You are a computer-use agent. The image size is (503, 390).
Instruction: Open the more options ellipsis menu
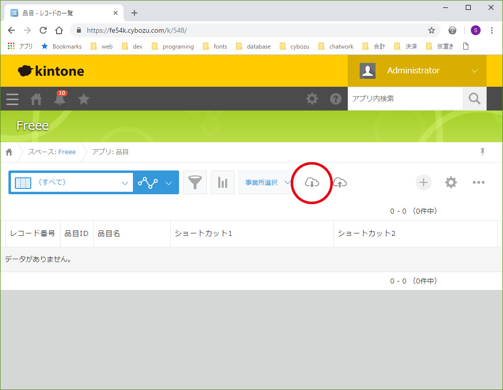[x=479, y=182]
